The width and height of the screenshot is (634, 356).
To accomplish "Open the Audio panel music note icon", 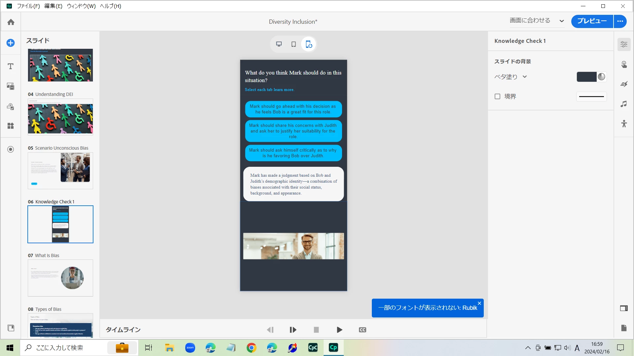I will (624, 104).
